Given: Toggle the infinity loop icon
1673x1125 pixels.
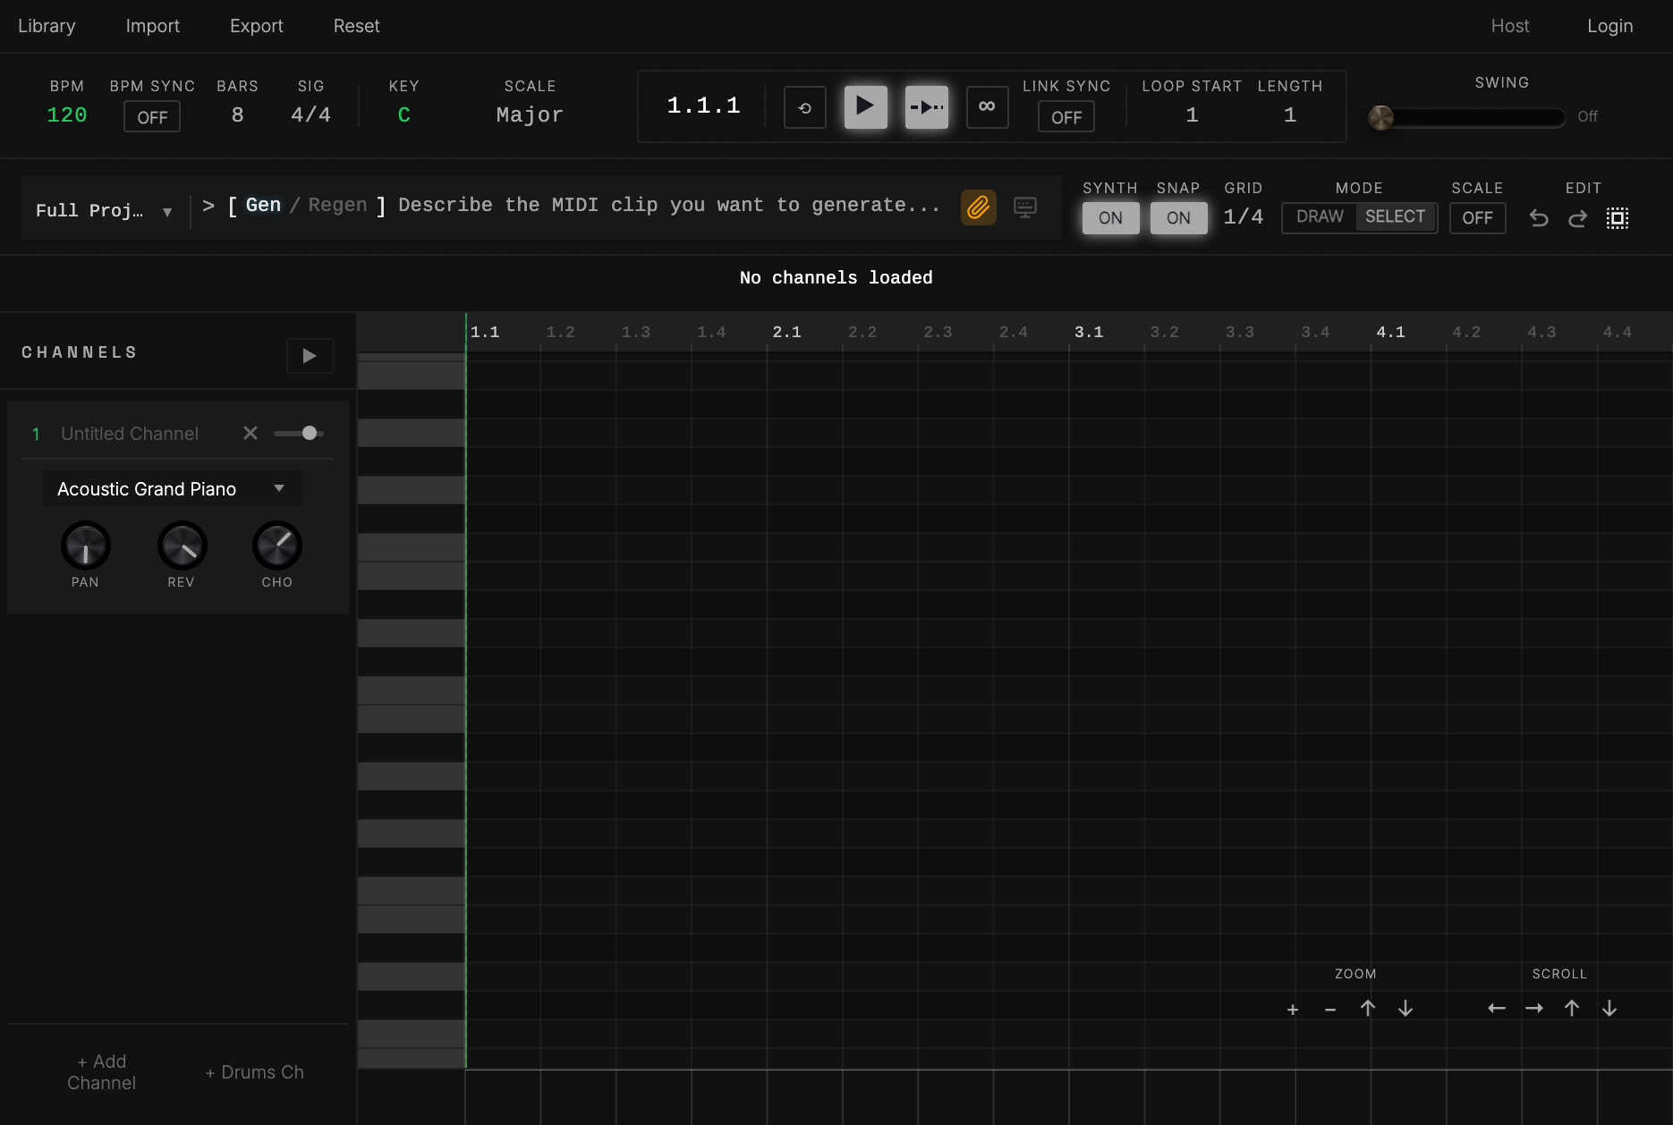Looking at the screenshot, I should [x=987, y=107].
